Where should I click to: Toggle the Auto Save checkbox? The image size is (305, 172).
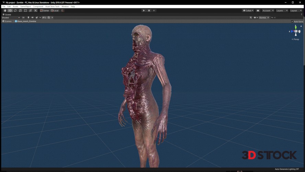(x=292, y=21)
